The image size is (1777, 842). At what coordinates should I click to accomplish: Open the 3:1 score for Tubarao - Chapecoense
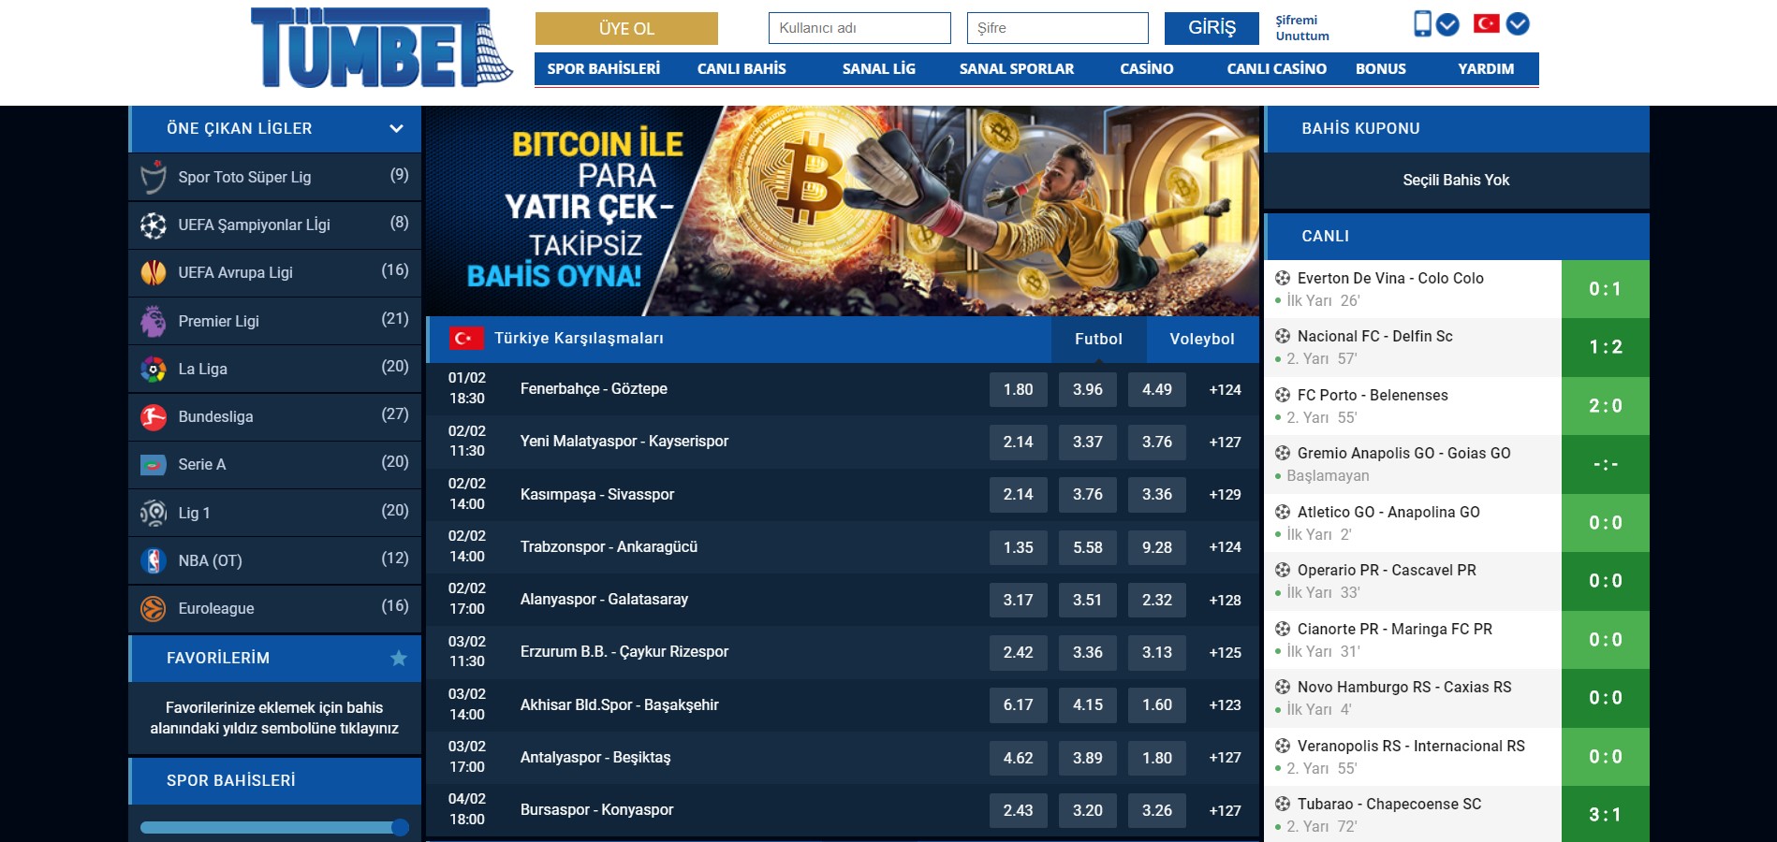pos(1606,814)
